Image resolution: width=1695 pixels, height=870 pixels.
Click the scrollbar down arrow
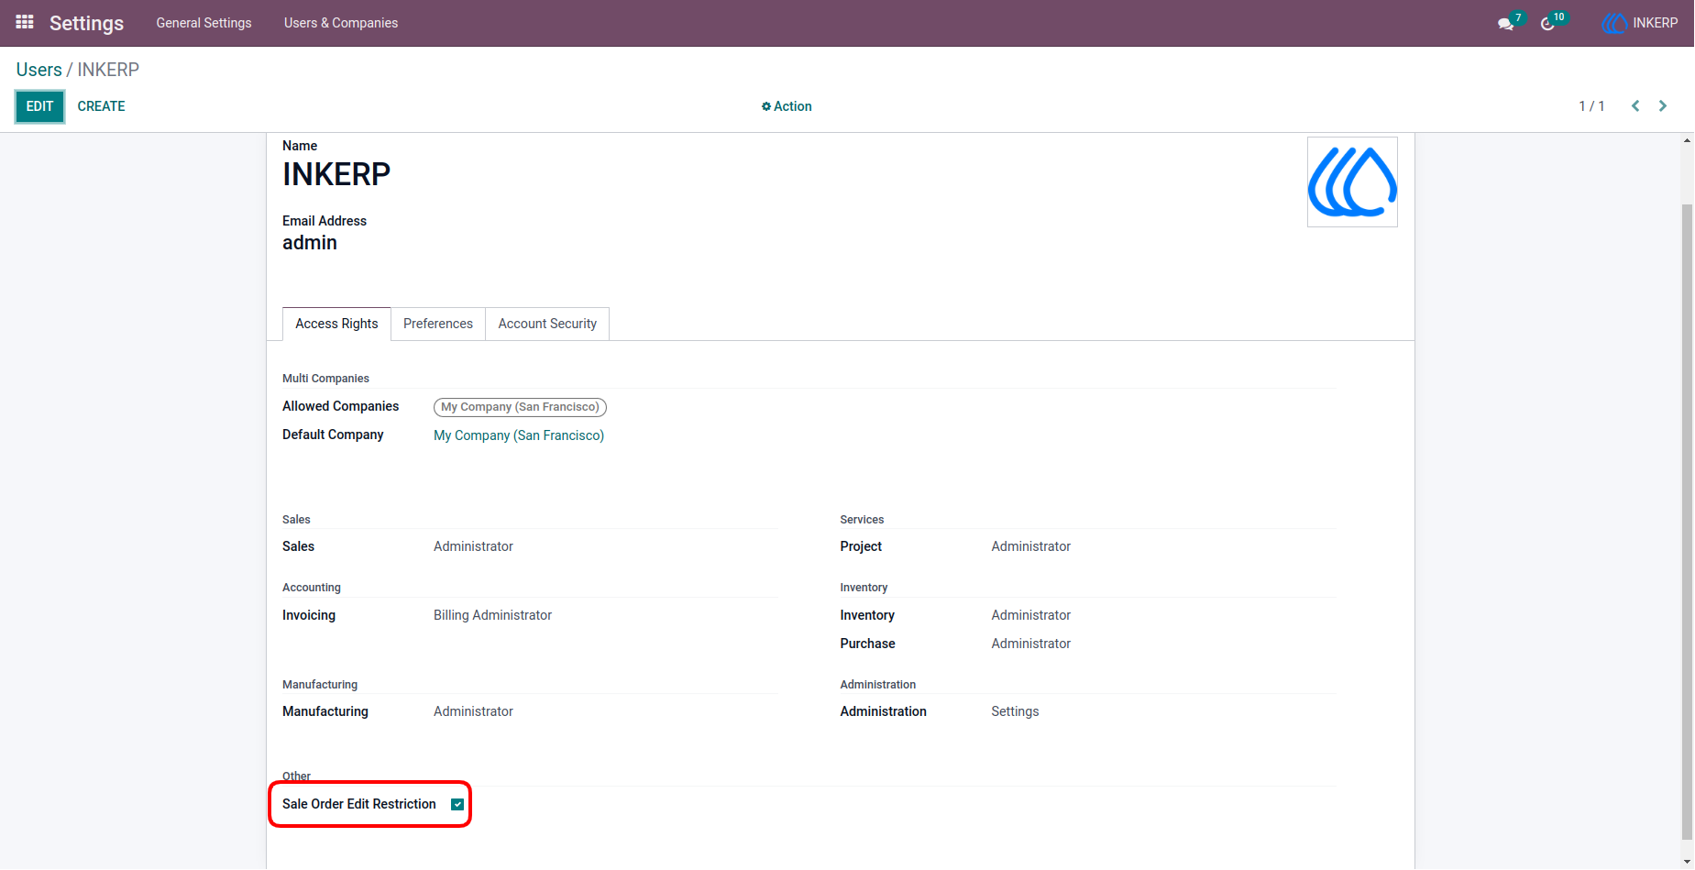click(1687, 862)
